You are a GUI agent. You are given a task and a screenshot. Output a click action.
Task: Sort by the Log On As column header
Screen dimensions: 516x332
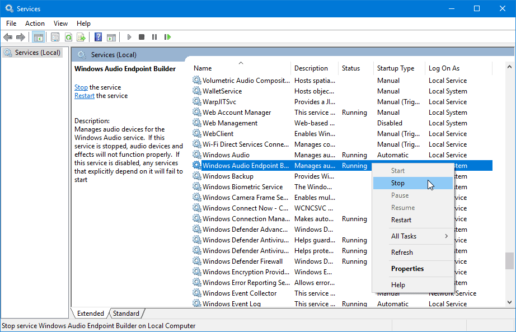tap(459, 68)
